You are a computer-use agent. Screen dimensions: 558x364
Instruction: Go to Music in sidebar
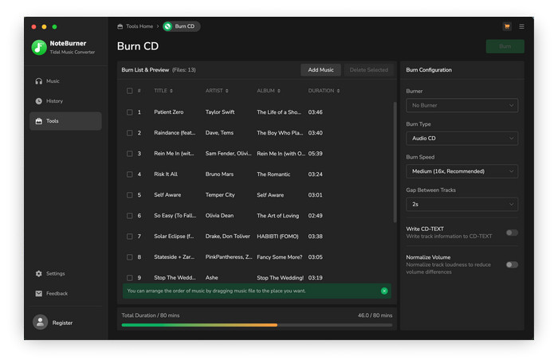[65, 81]
